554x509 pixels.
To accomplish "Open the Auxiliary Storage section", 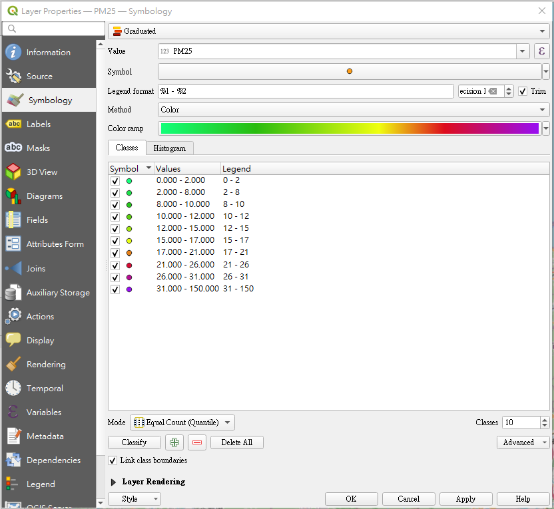I will point(49,293).
